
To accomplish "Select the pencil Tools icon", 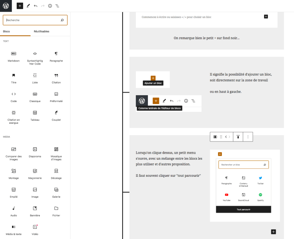I will point(28,6).
